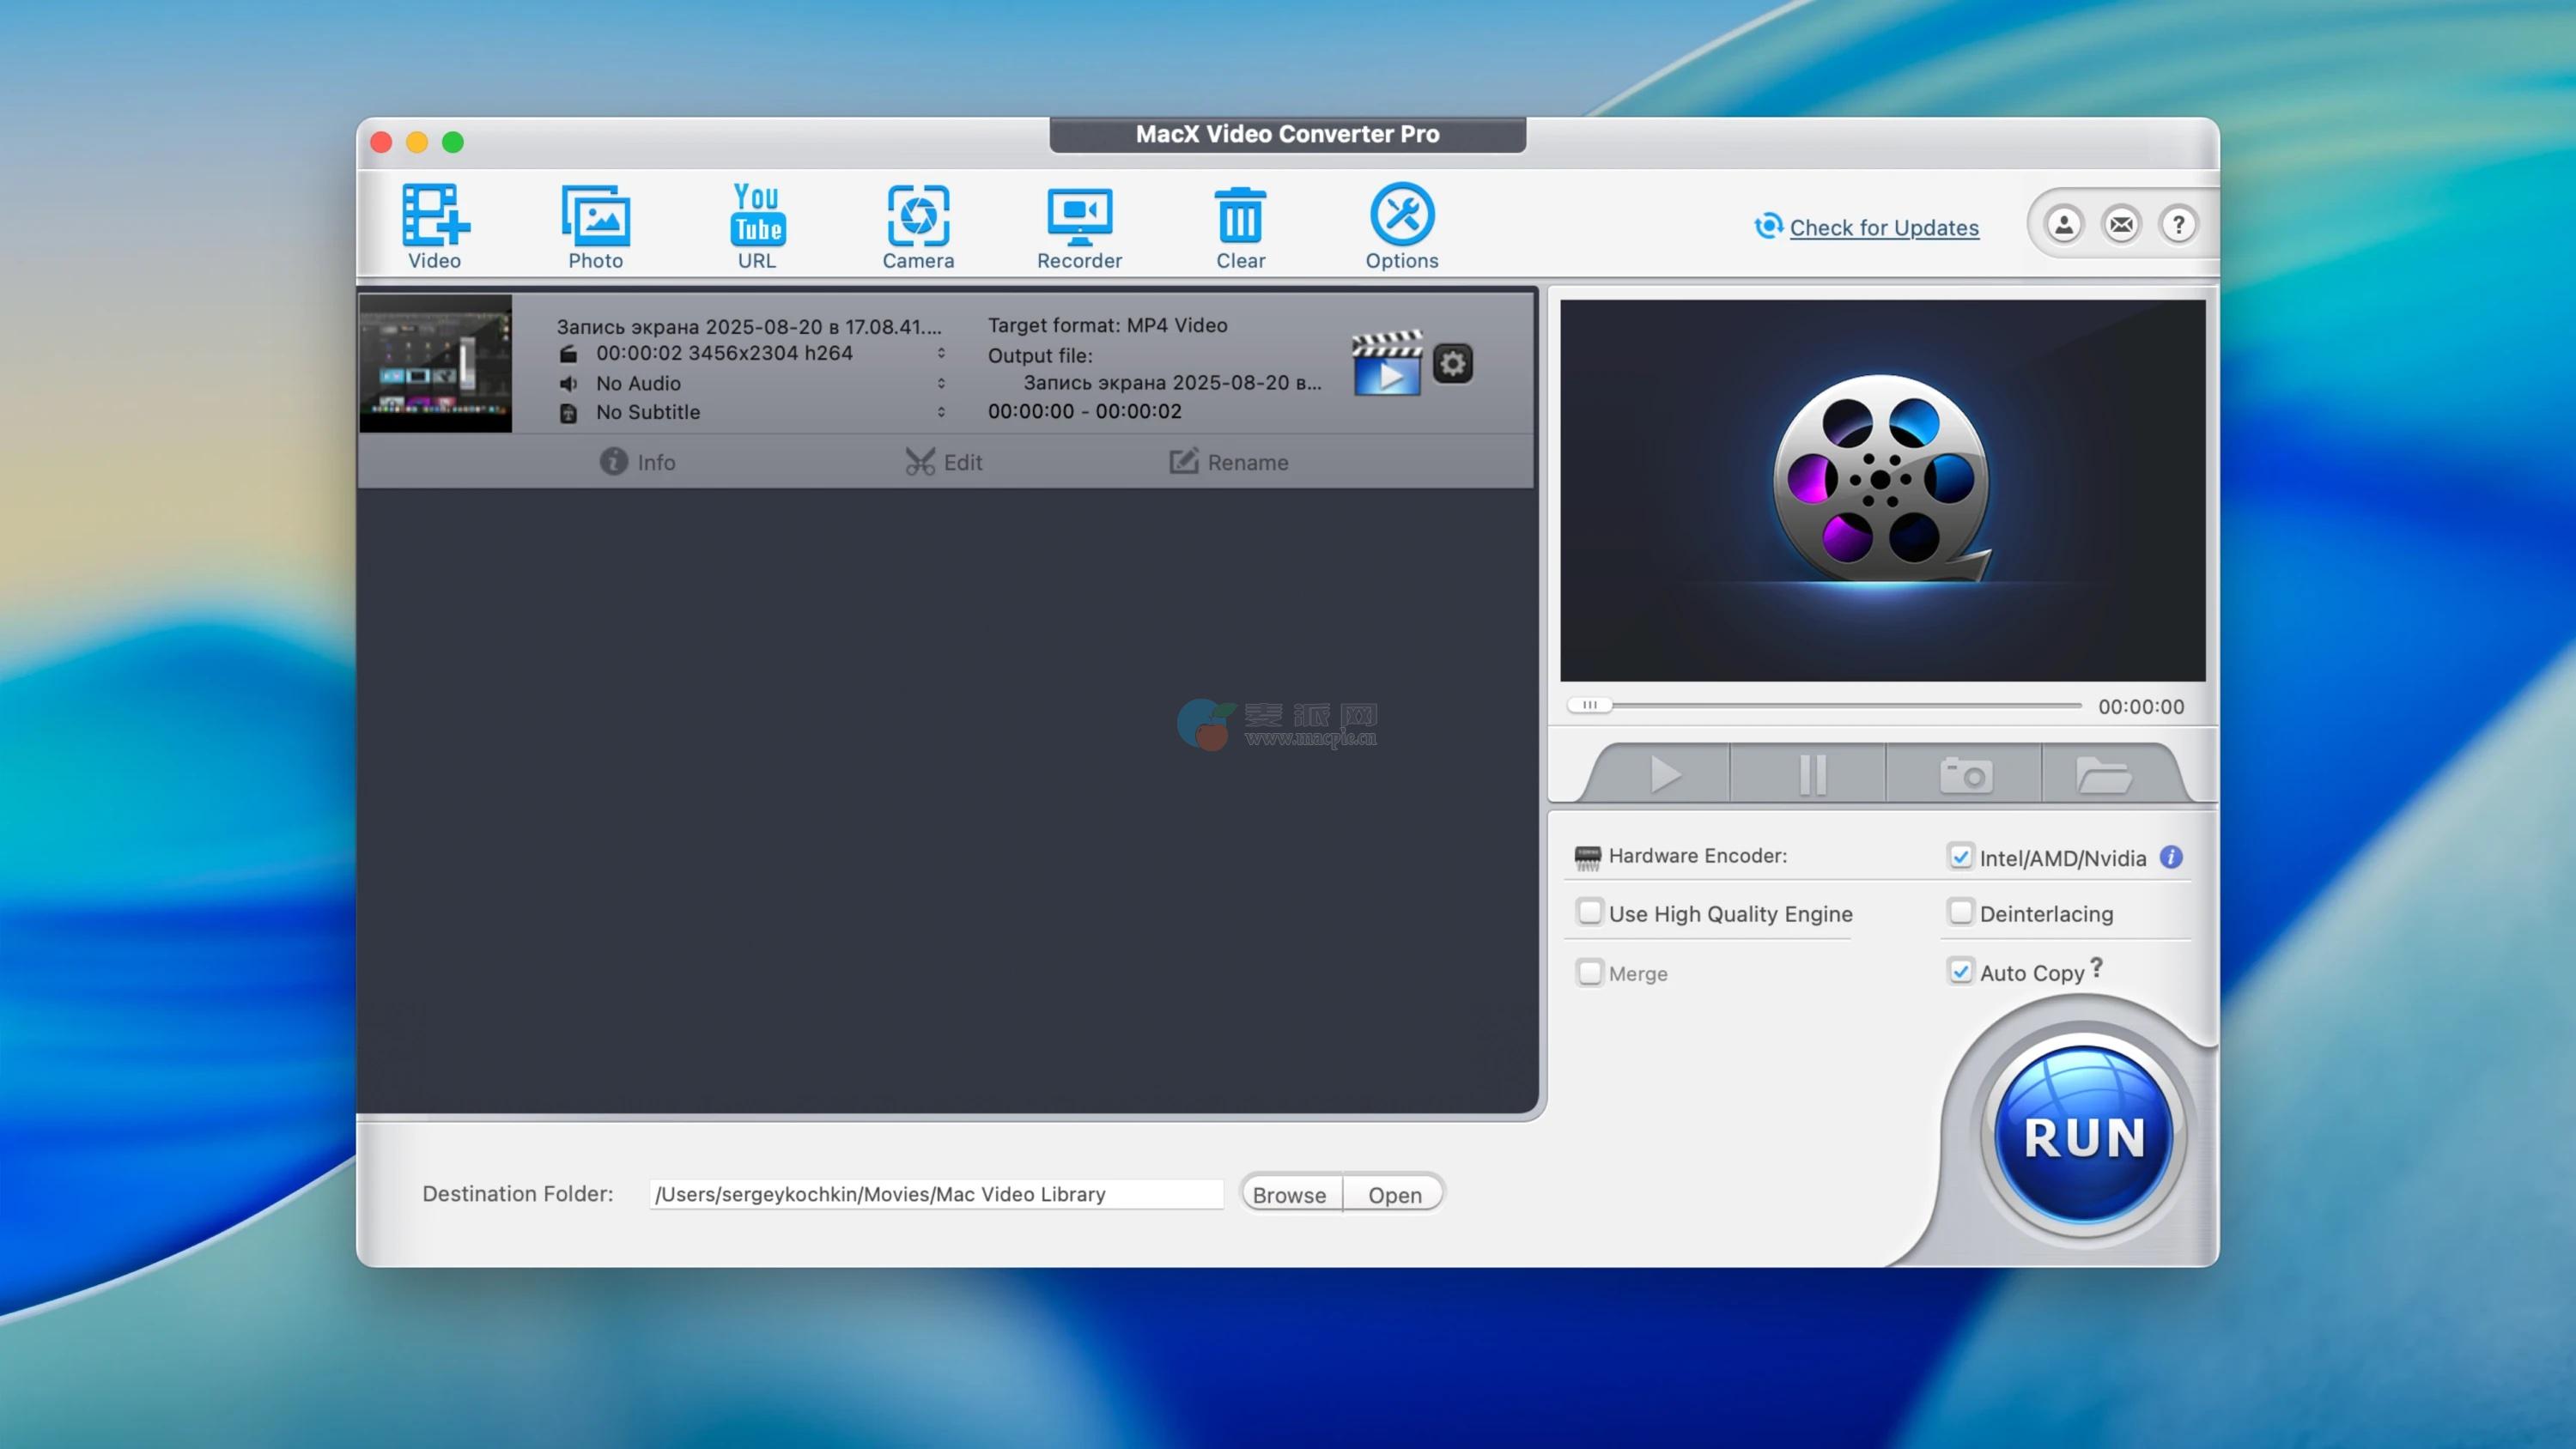Viewport: 2576px width, 1449px height.
Task: Toggle the Merge checkbox
Action: (1589, 972)
